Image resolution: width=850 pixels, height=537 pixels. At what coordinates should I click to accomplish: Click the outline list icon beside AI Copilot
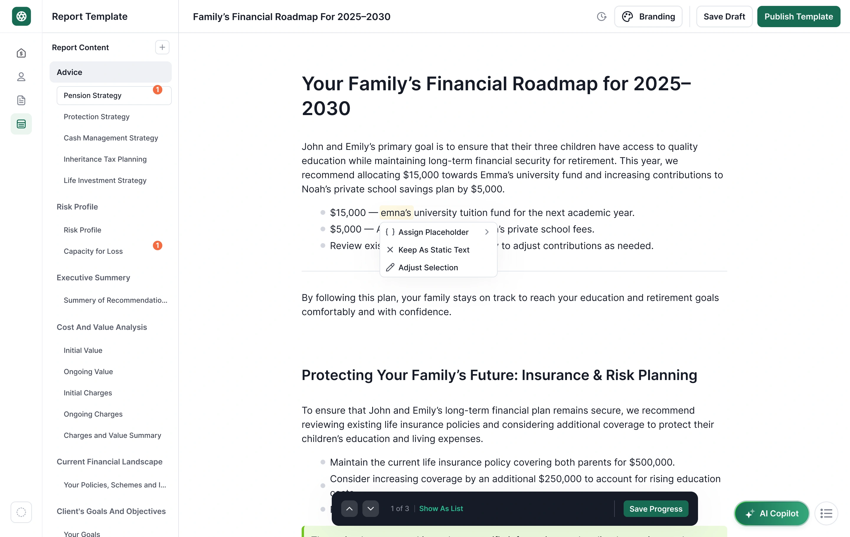(826, 513)
